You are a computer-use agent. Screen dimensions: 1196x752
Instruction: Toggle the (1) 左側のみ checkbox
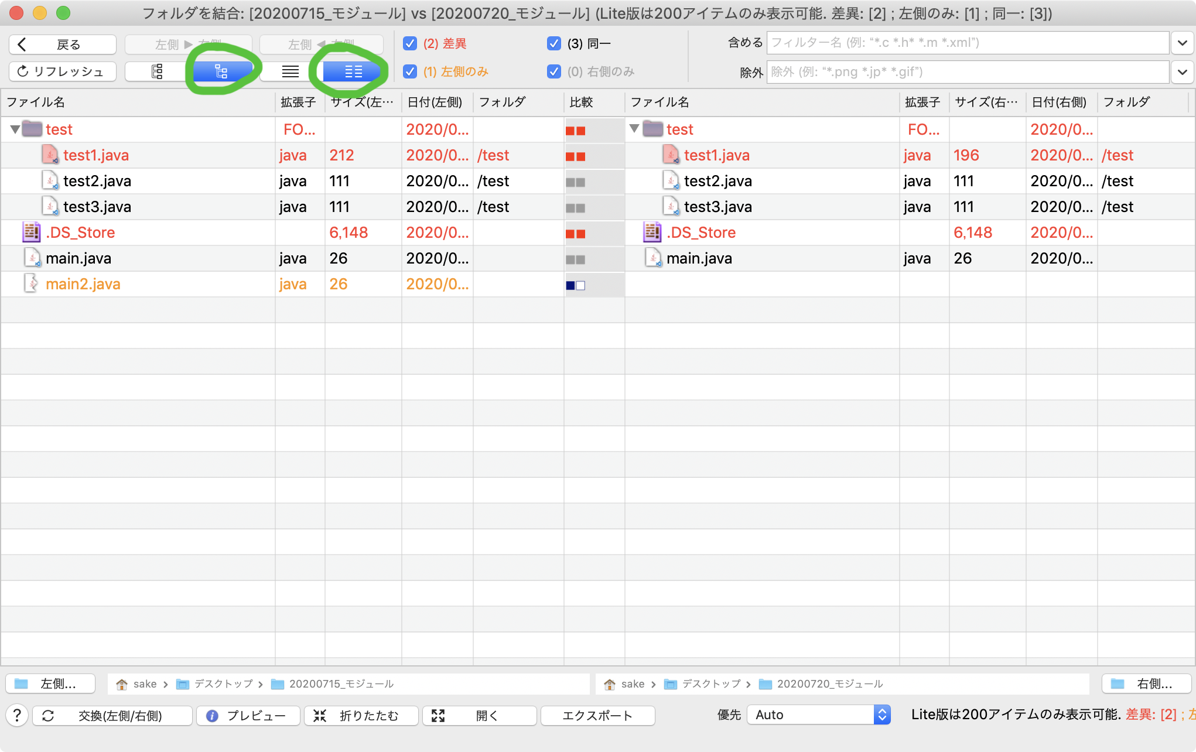410,71
